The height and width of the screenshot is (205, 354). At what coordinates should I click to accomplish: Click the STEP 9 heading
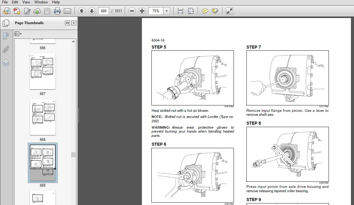[253, 200]
